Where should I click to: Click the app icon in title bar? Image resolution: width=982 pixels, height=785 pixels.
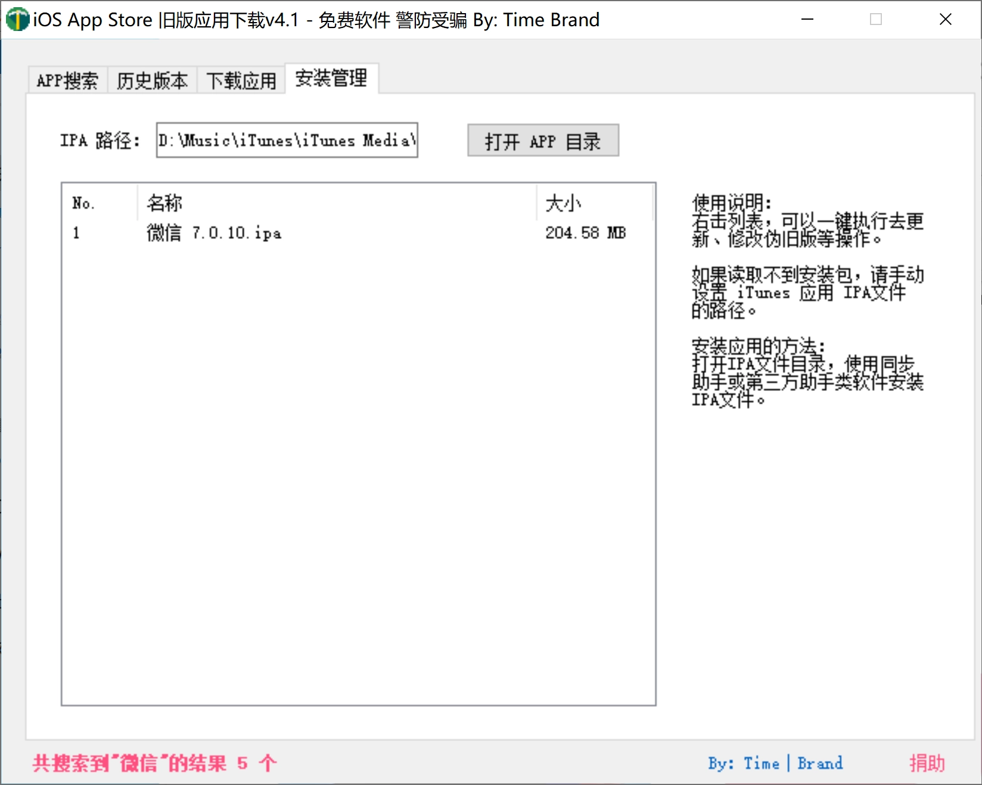(x=17, y=20)
